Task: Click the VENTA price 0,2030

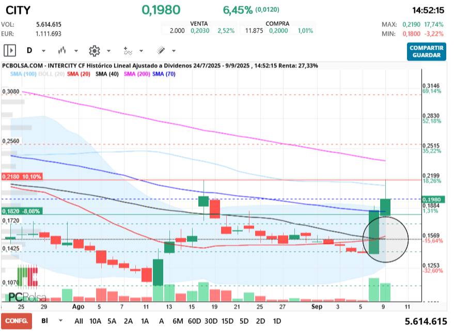Action: click(200, 30)
